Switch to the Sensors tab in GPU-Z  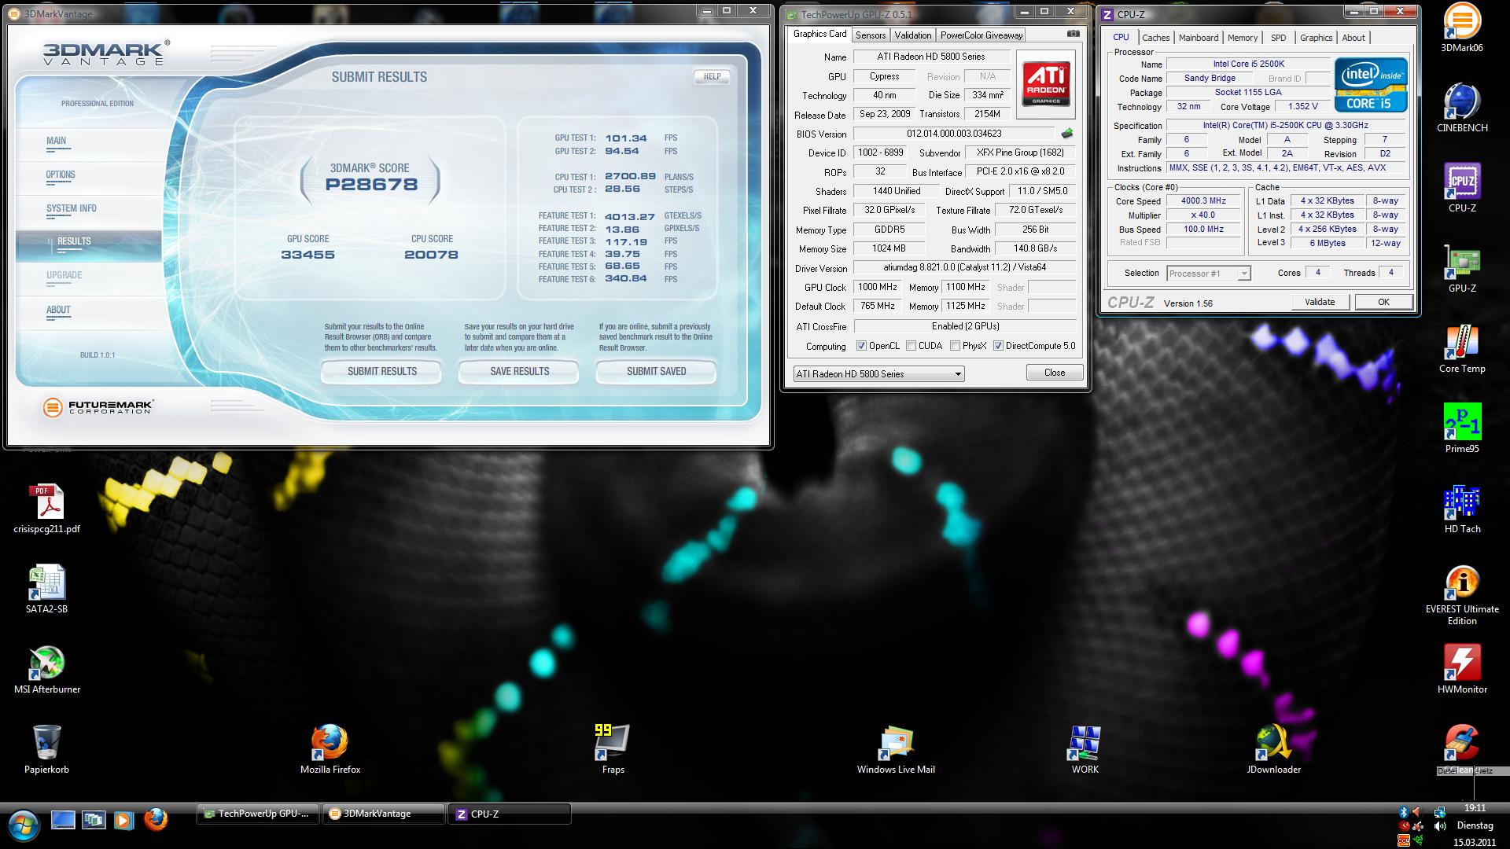(x=871, y=35)
